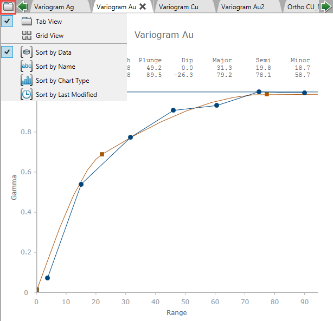
Task: Click the blue data point near range 4
Action: (47, 278)
